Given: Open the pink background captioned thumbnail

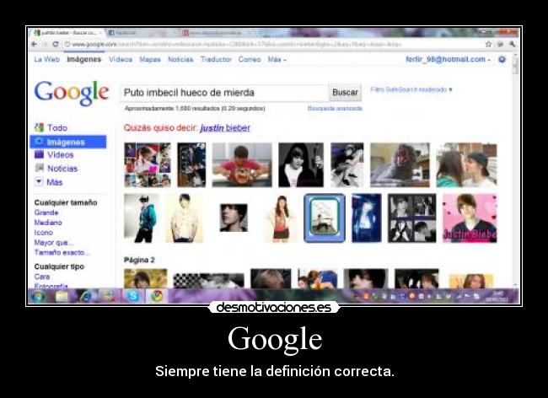Looking at the screenshot, I should [x=470, y=218].
